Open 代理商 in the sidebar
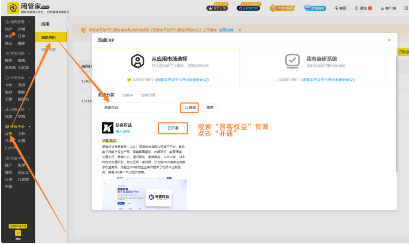 pos(24,179)
